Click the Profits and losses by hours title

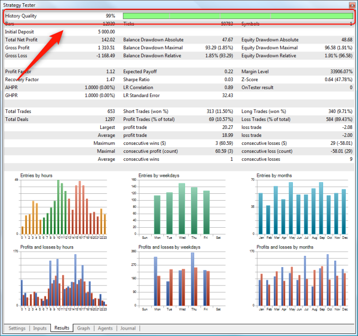click(47, 247)
